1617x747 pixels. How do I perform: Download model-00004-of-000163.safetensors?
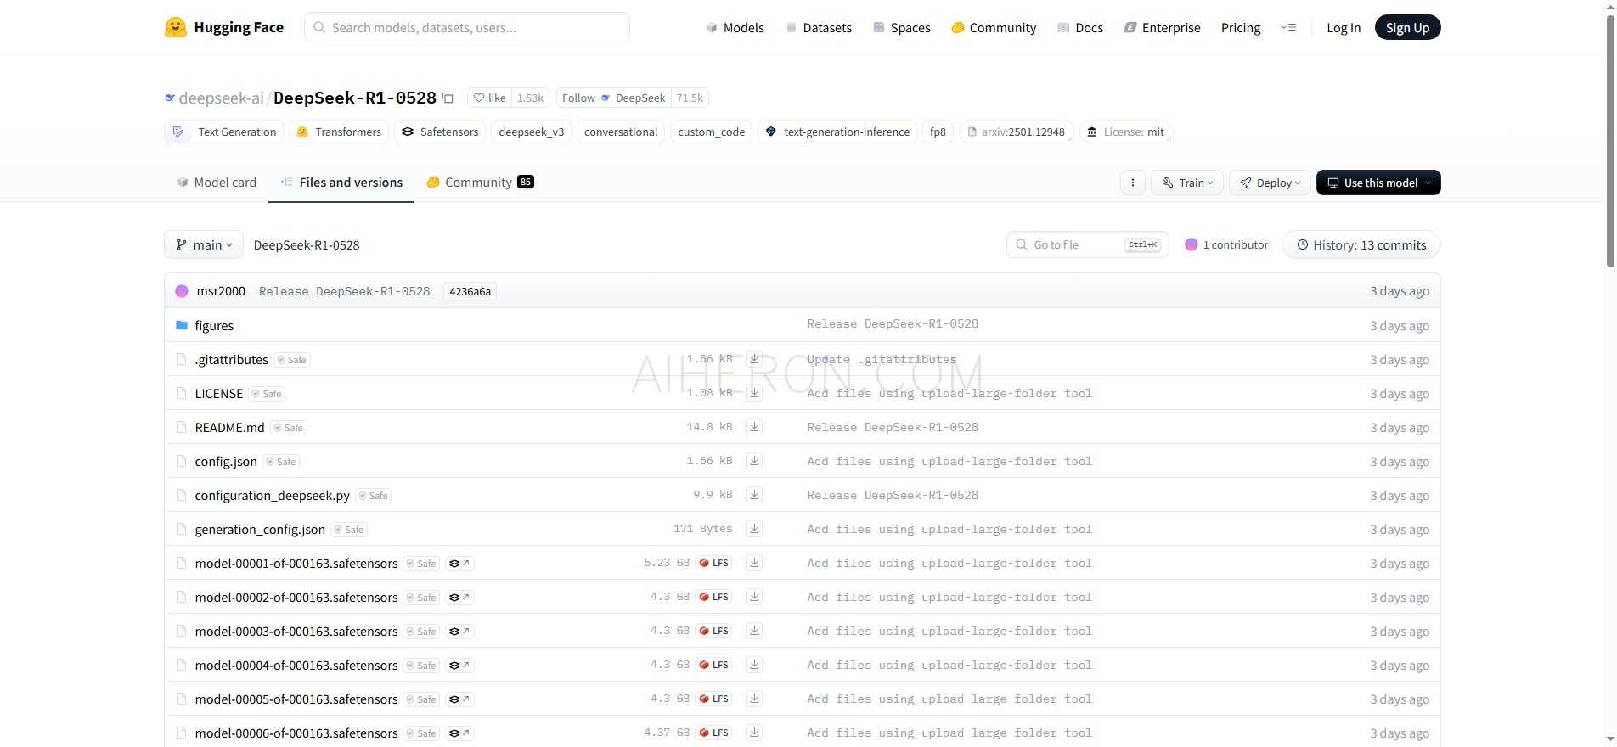754,665
